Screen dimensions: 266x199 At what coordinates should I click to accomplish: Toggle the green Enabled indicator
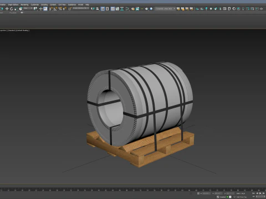pos(227,197)
